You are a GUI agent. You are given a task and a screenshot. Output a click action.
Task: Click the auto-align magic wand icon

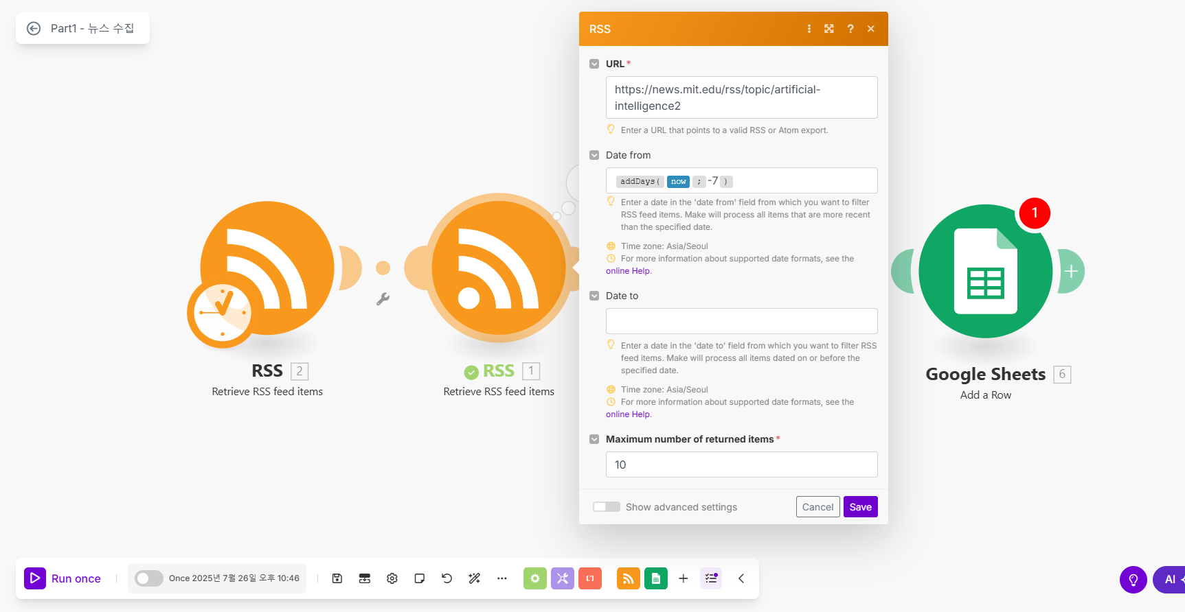tap(475, 578)
